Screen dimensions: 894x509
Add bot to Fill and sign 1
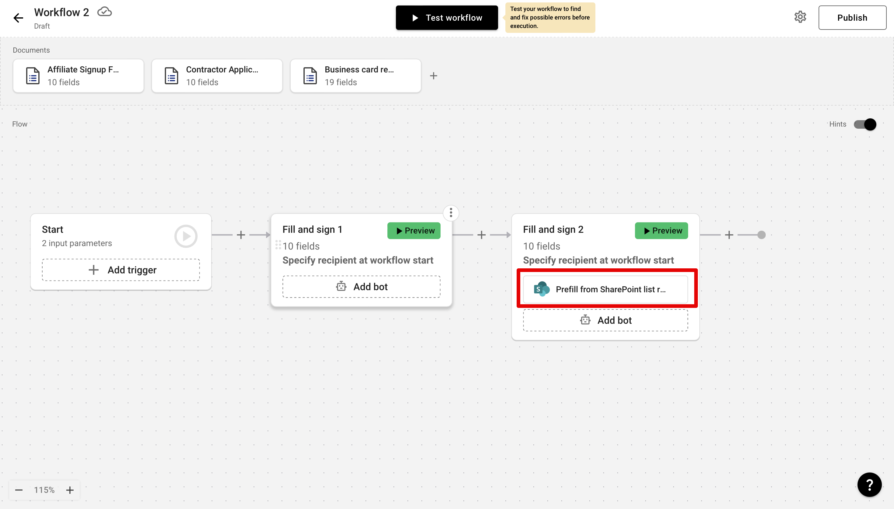click(361, 287)
